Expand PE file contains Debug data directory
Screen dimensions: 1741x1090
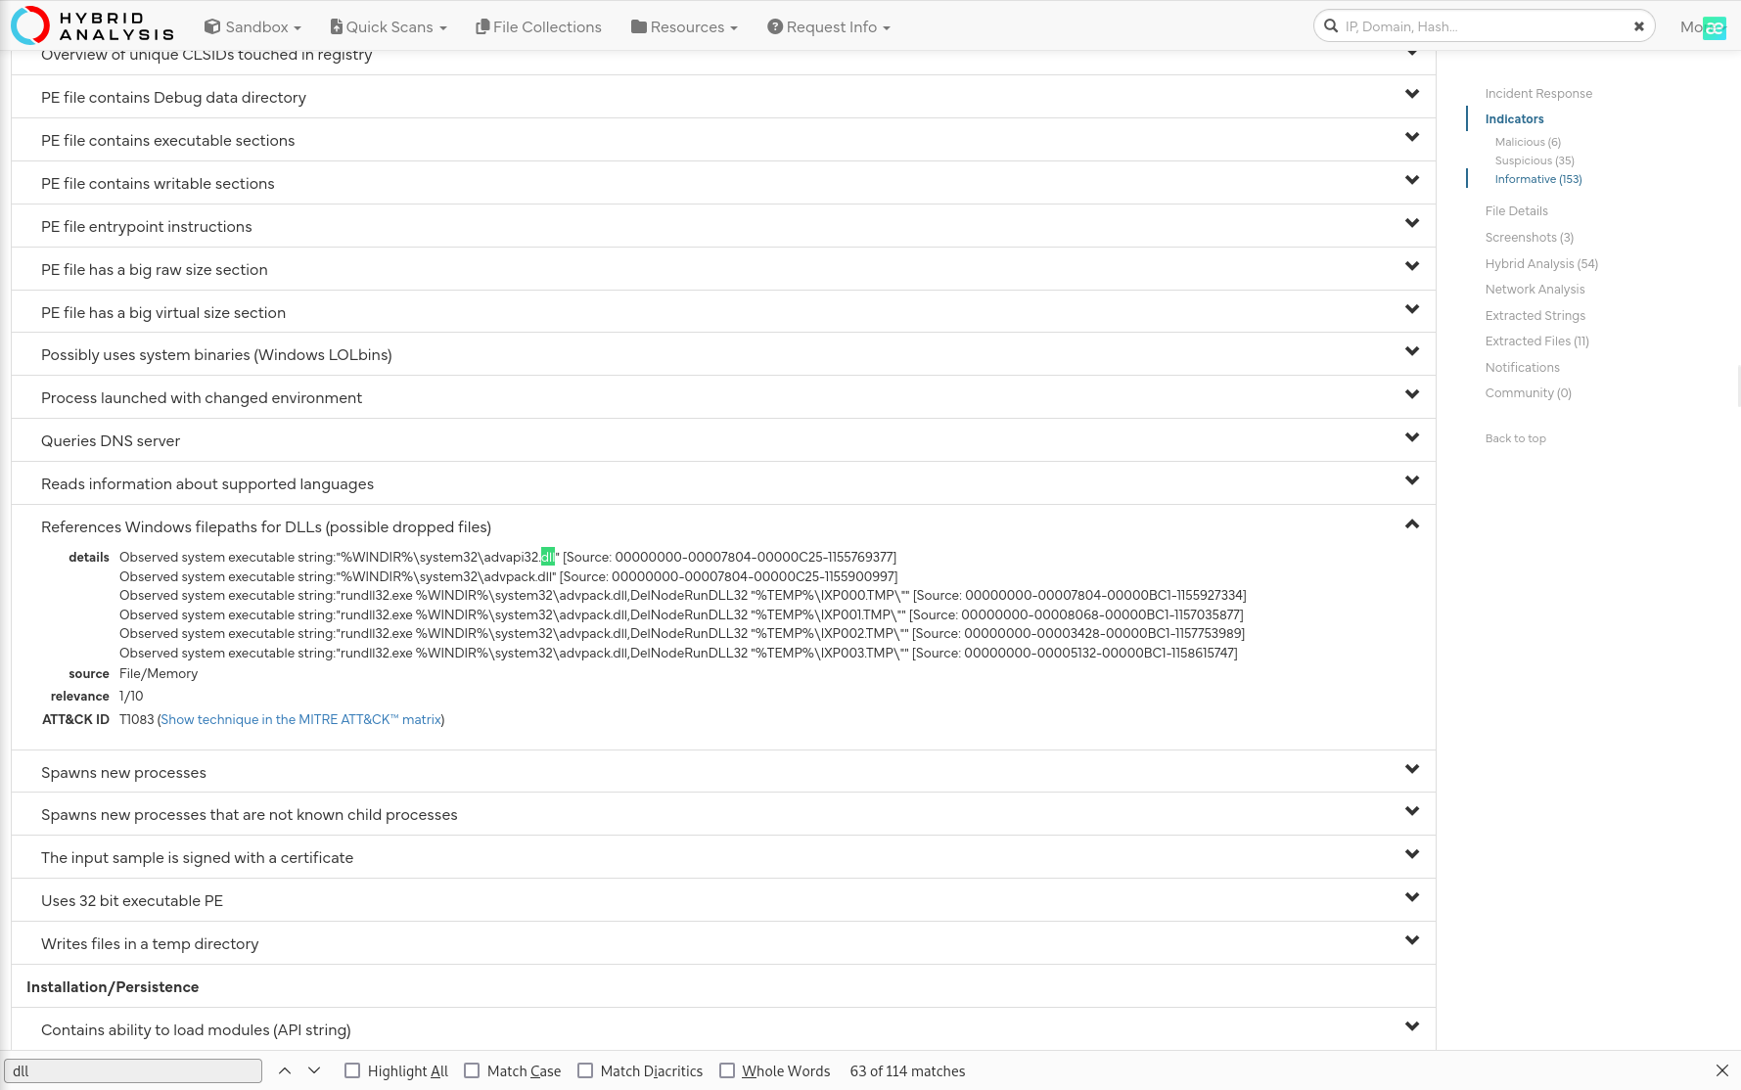[x=723, y=97]
